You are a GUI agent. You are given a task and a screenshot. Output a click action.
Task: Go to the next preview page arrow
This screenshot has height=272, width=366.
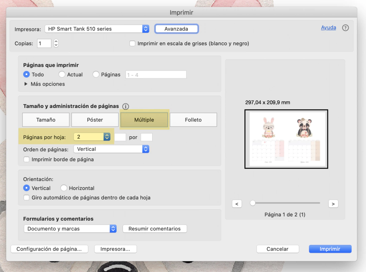pos(333,204)
